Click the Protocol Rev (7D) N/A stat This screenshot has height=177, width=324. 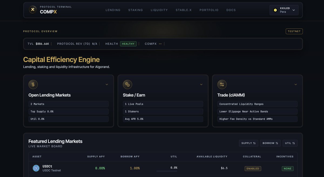[x=77, y=44]
